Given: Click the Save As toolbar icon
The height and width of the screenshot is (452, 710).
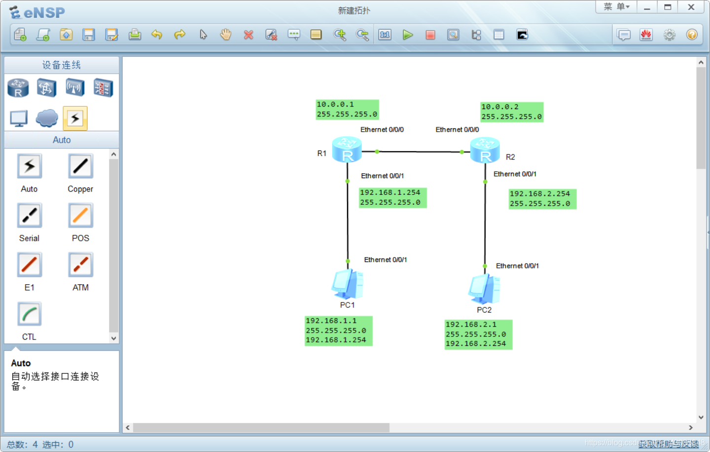Looking at the screenshot, I should click(x=112, y=35).
